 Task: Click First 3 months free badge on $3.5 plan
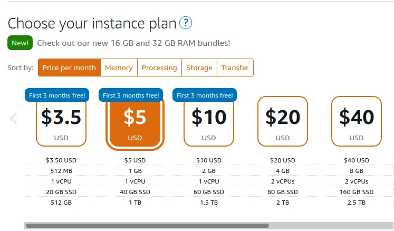pyautogui.click(x=57, y=95)
